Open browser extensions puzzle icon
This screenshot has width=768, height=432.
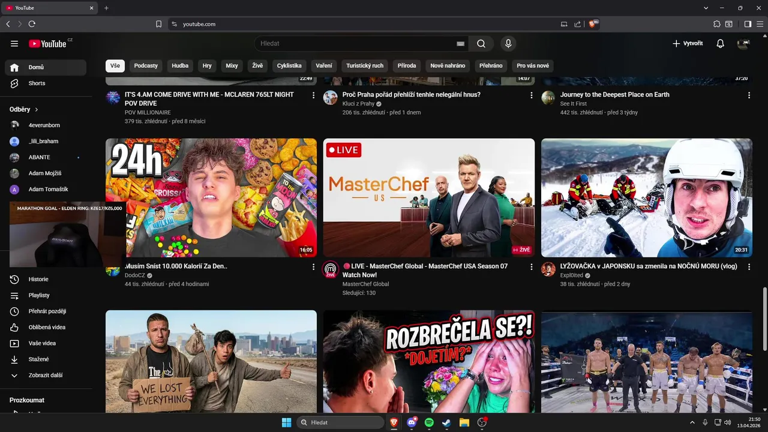click(717, 24)
